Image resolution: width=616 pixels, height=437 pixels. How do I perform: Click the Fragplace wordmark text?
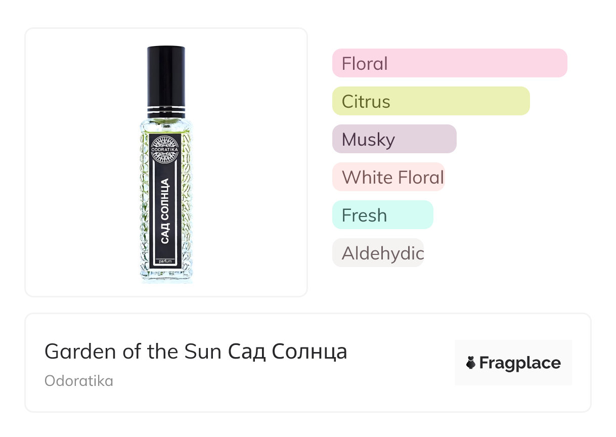click(519, 363)
